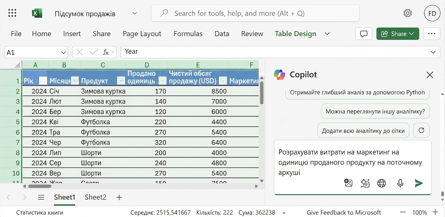Open the Name Box dropdown

click(x=63, y=52)
